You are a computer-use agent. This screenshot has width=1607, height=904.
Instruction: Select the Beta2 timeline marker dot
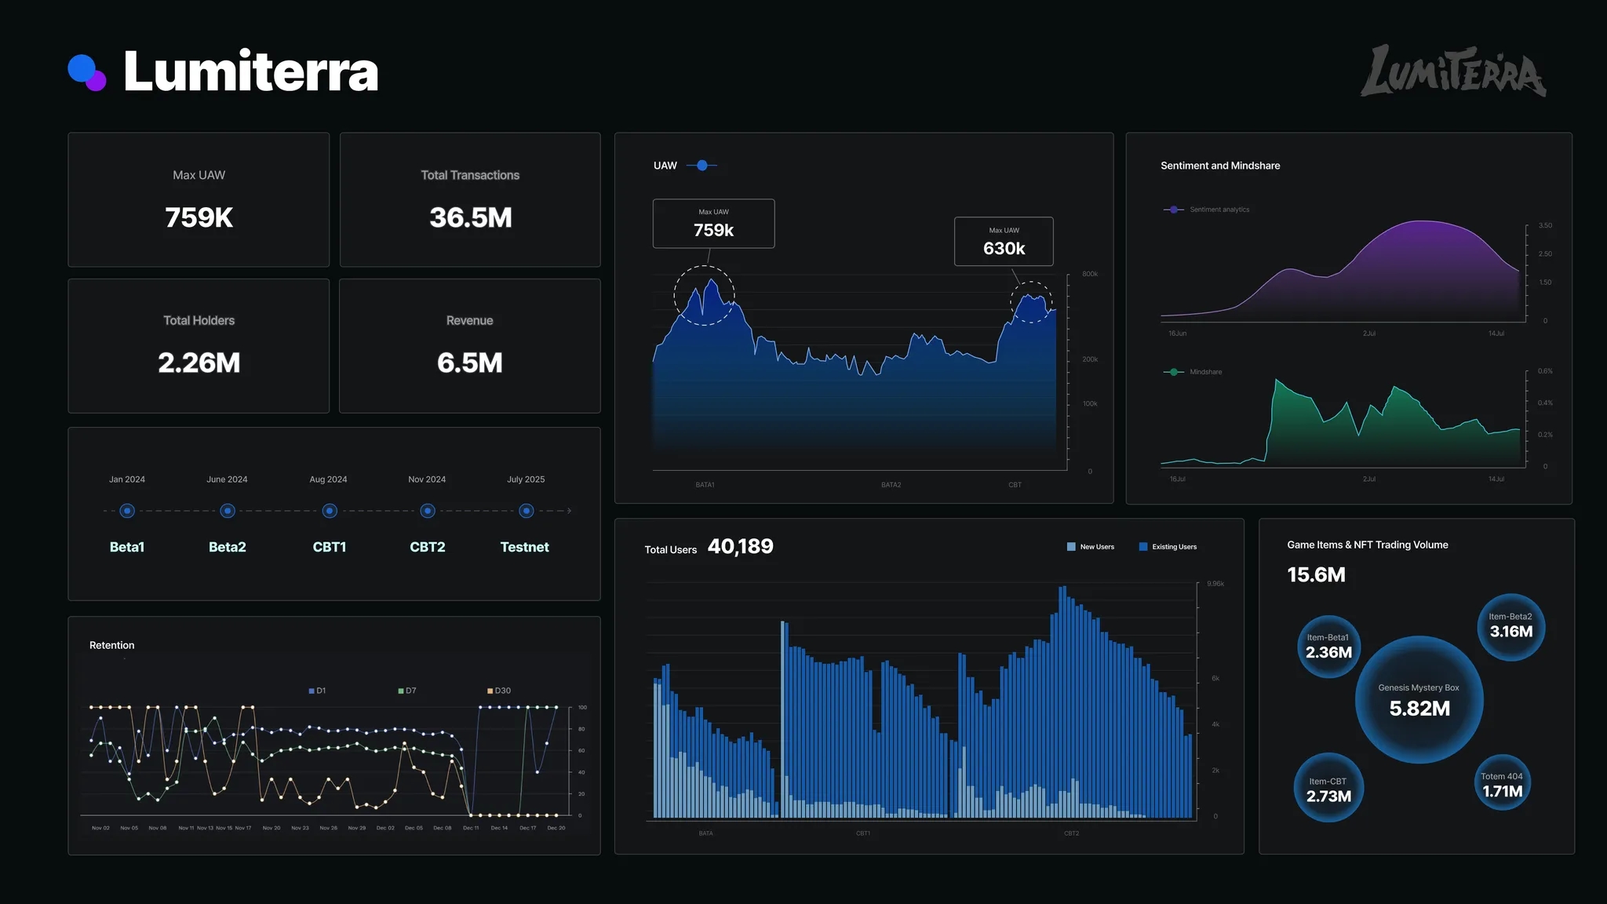coord(228,511)
